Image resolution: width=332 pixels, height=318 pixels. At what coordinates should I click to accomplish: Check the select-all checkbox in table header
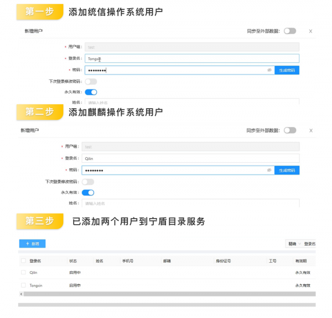[x=23, y=261]
